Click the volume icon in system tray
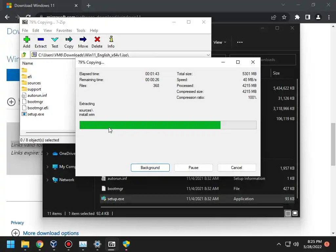The image size is (336, 252). 296,244
